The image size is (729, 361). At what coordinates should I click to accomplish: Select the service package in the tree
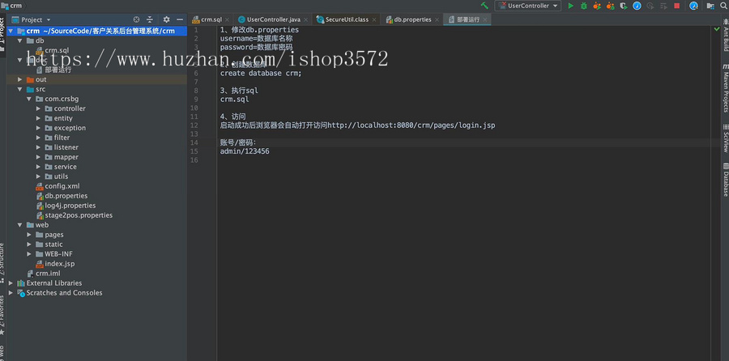point(65,167)
